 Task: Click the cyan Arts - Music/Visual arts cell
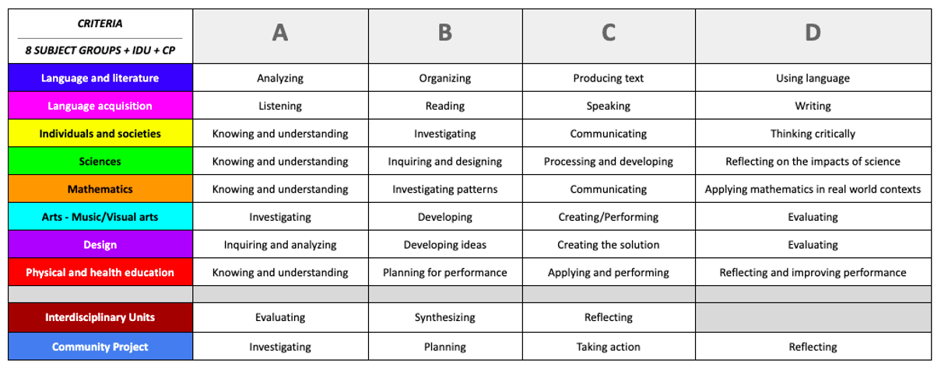(100, 217)
